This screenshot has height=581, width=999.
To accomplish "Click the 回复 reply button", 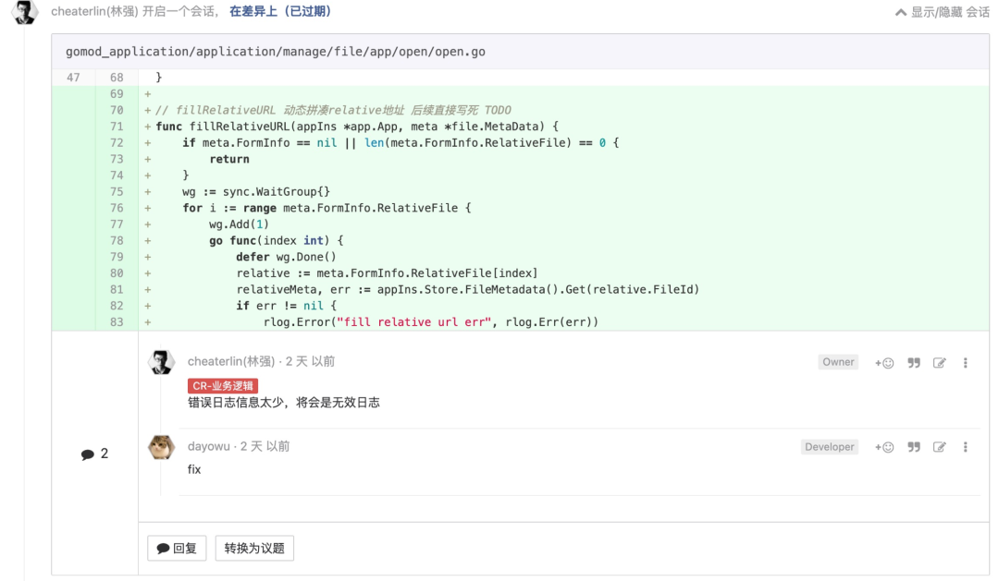I will (177, 548).
